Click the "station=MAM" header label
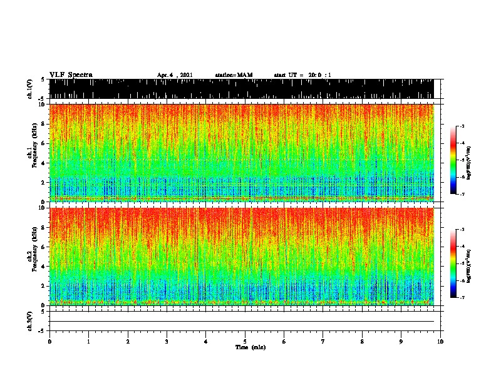This screenshot has height=383, width=496. tap(234, 75)
